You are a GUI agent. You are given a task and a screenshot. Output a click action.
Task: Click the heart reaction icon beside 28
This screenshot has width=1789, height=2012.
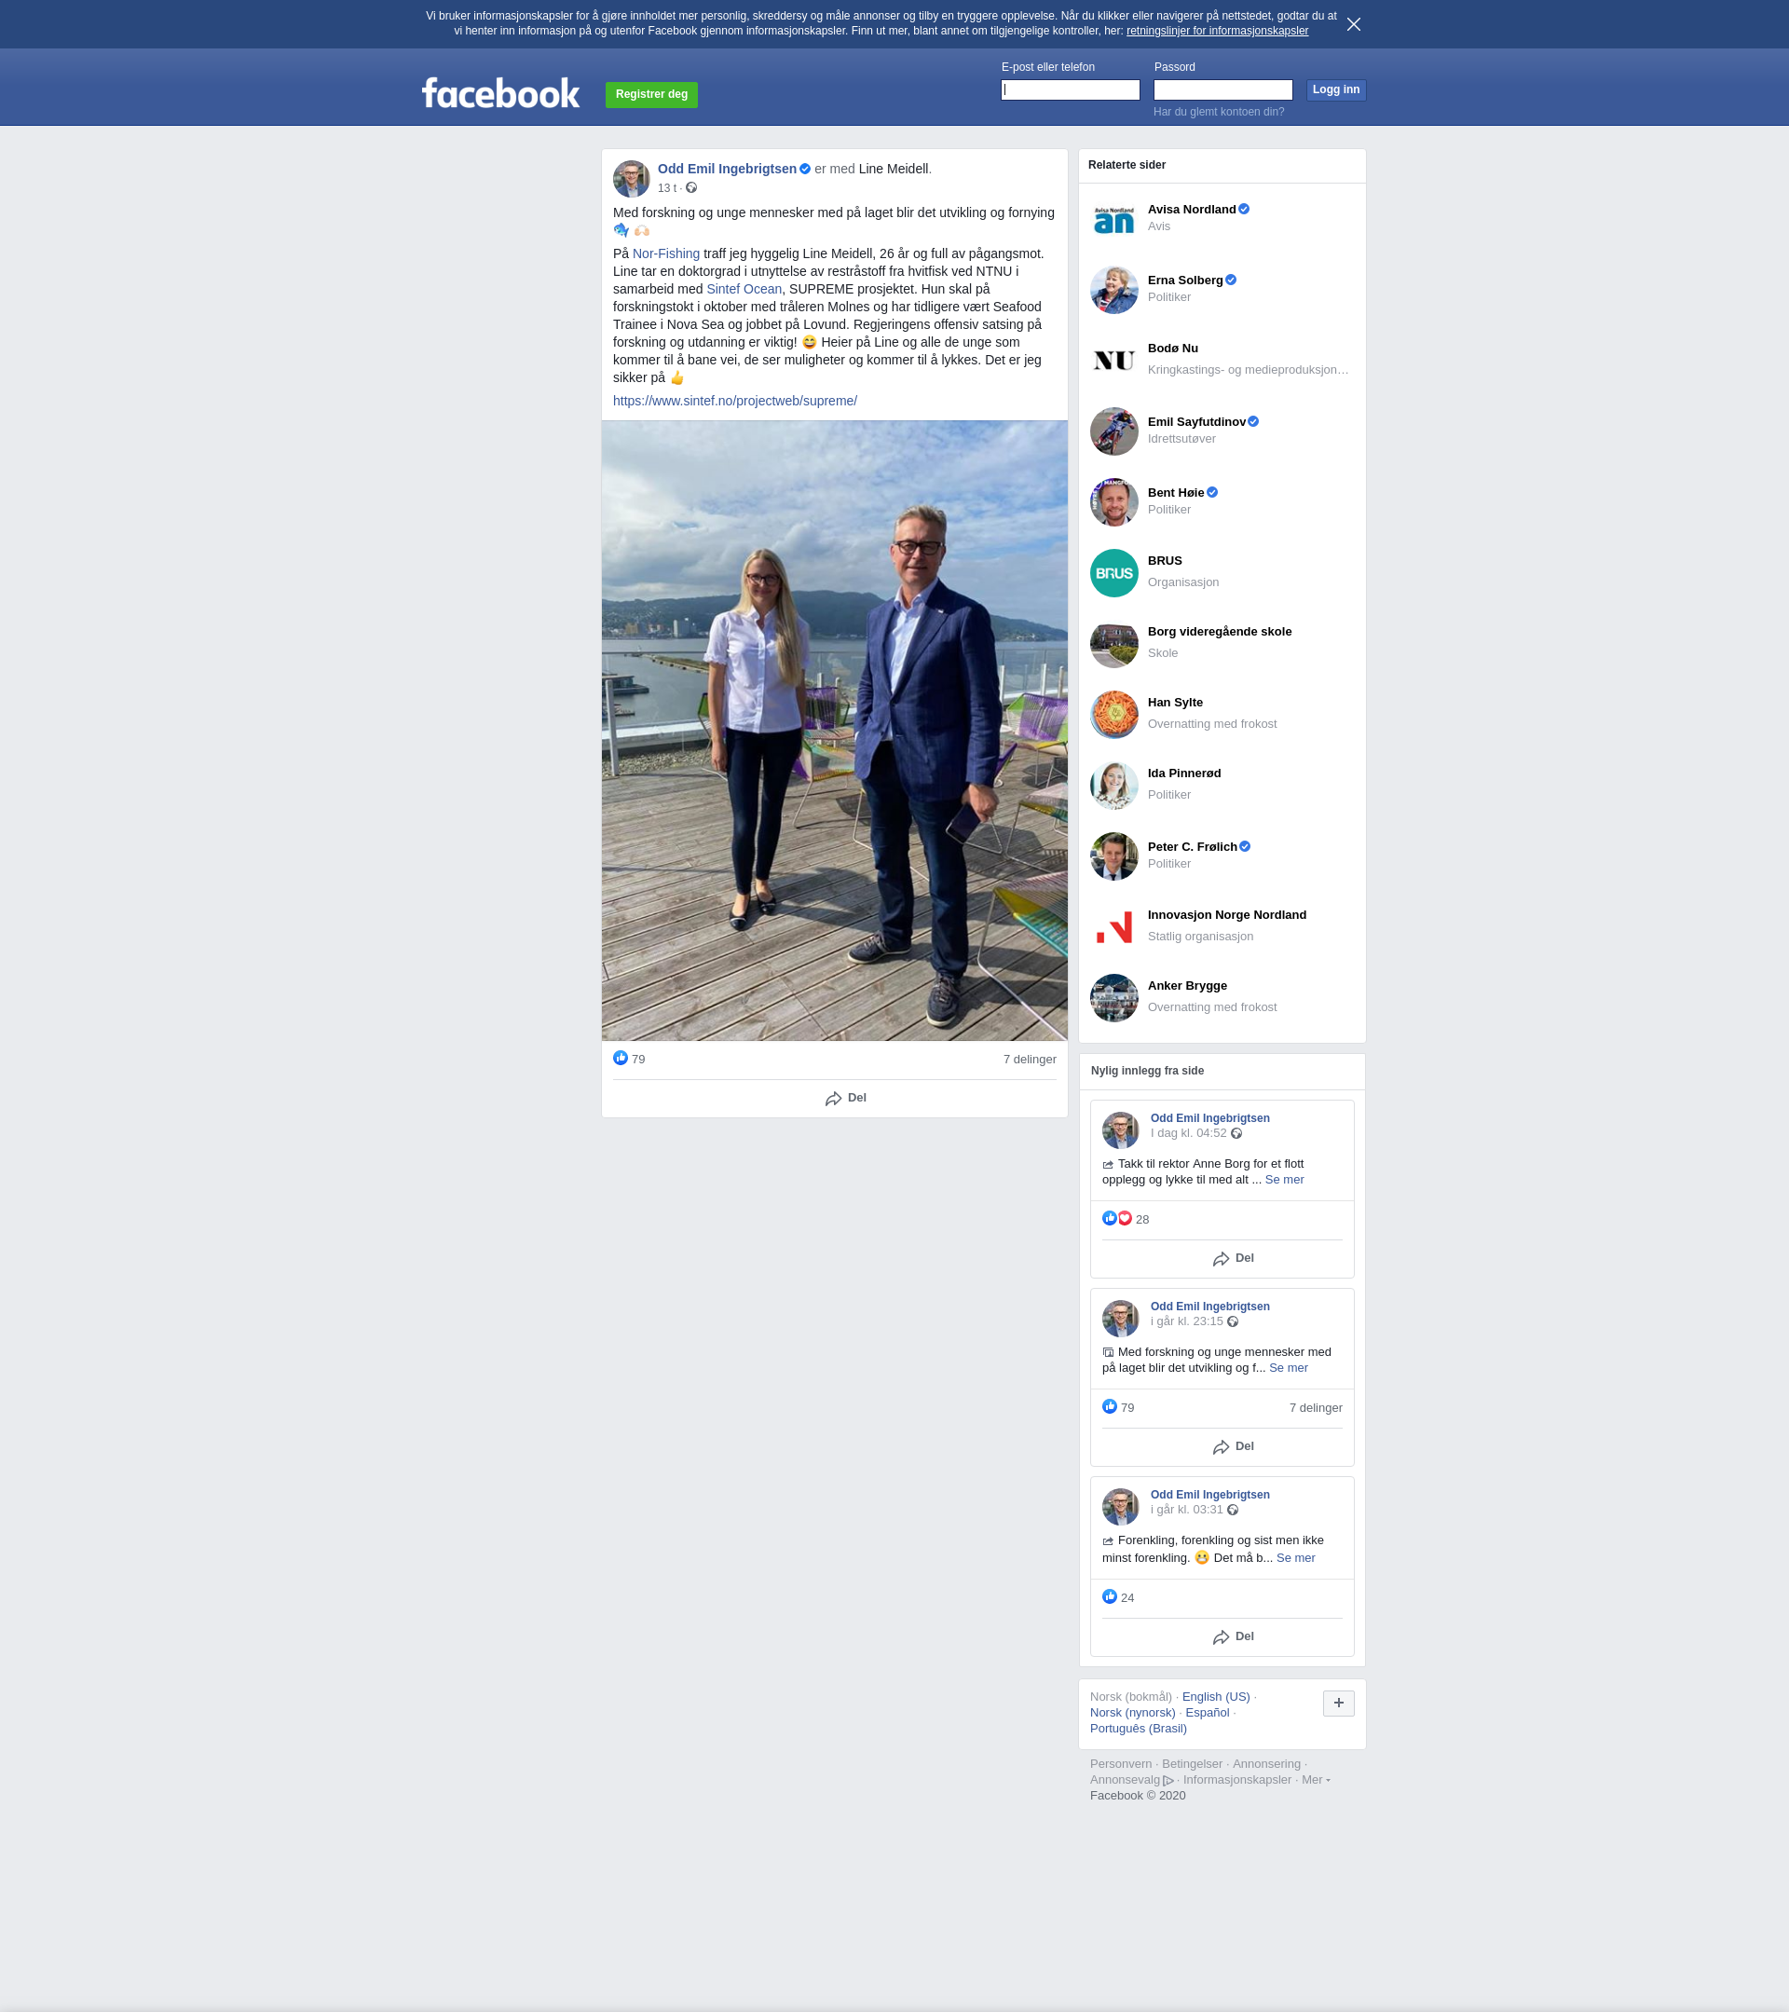(1125, 1219)
